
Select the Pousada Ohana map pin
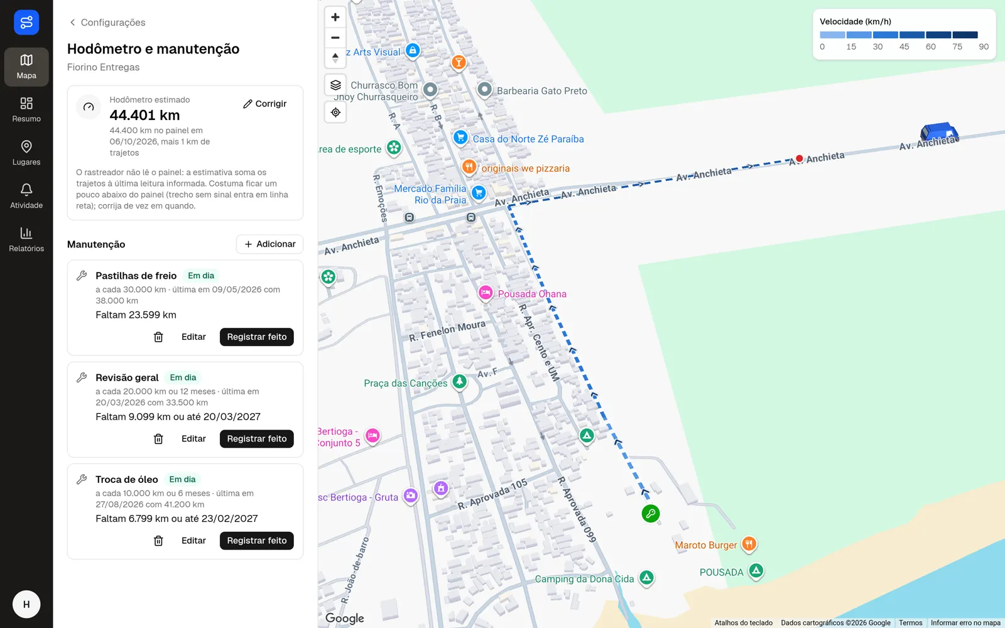(x=486, y=293)
